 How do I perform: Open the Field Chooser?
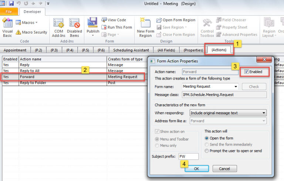click(231, 20)
